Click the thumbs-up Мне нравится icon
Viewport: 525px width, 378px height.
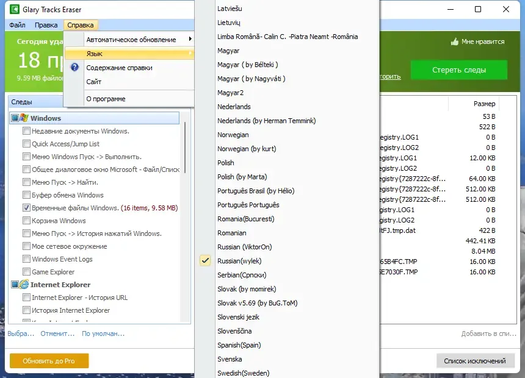click(x=454, y=42)
